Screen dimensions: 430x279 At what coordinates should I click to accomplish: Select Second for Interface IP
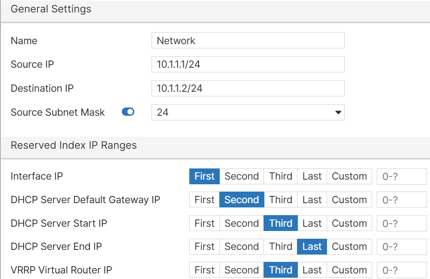[x=242, y=176]
